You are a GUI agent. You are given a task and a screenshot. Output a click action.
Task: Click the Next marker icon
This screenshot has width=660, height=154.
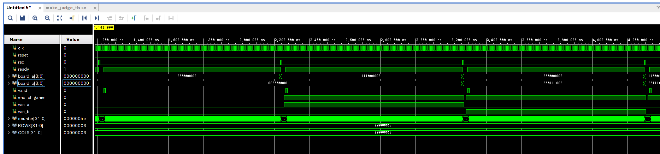pos(159,18)
